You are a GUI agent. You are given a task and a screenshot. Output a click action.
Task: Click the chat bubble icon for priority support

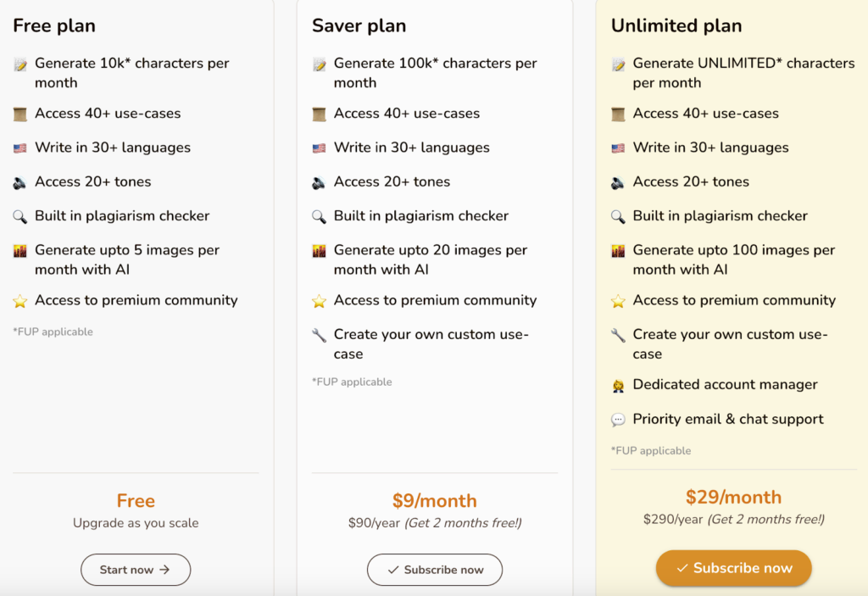(x=618, y=420)
